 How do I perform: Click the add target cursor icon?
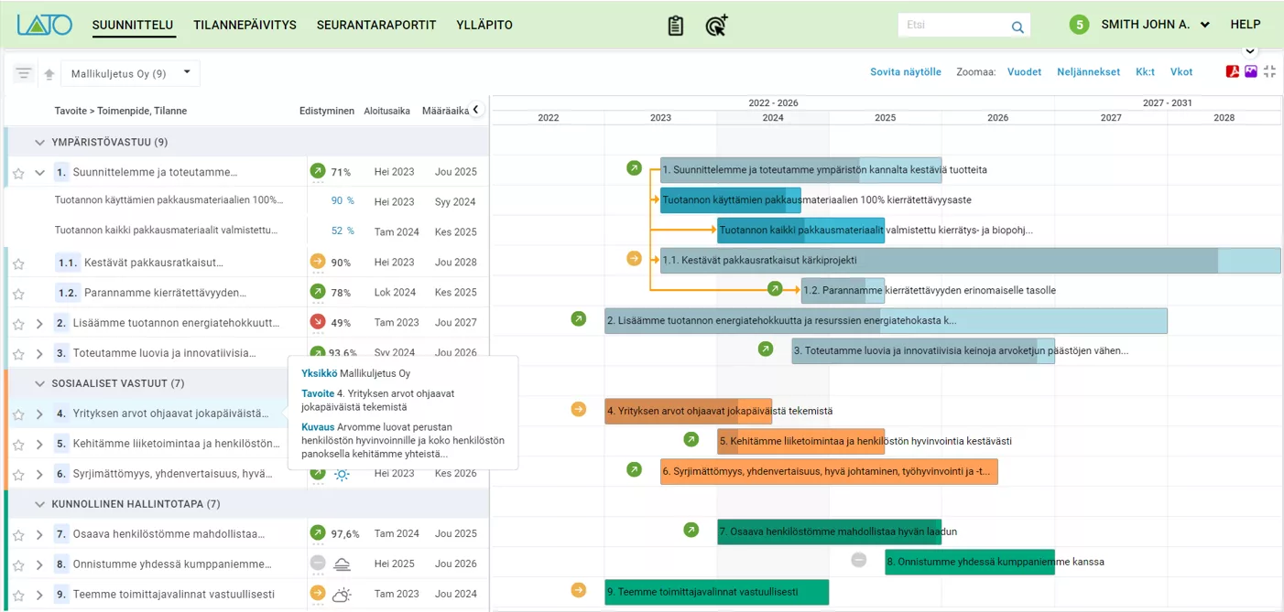[716, 26]
